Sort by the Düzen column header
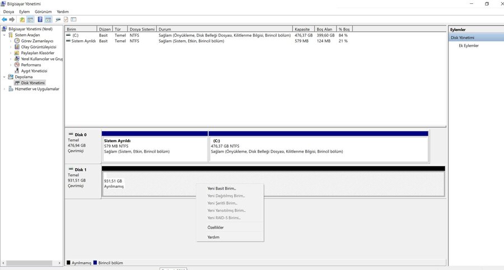The height and width of the screenshot is (270, 504). tap(105, 29)
